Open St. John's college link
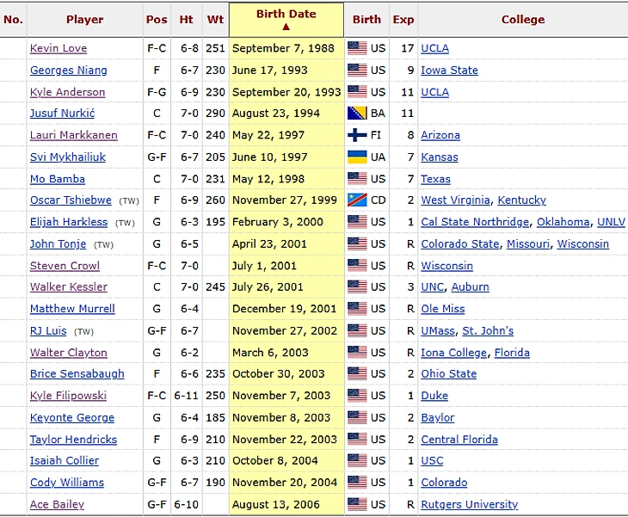628x517 pixels. click(488, 331)
